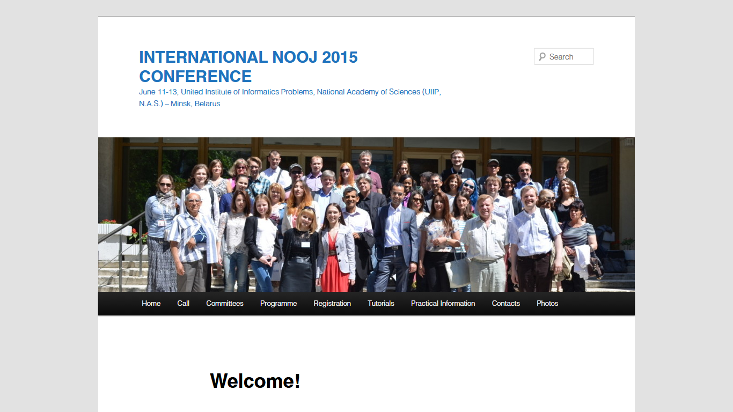Open the International NooJ 2015 Conference title link
733x412 pixels.
[248, 67]
